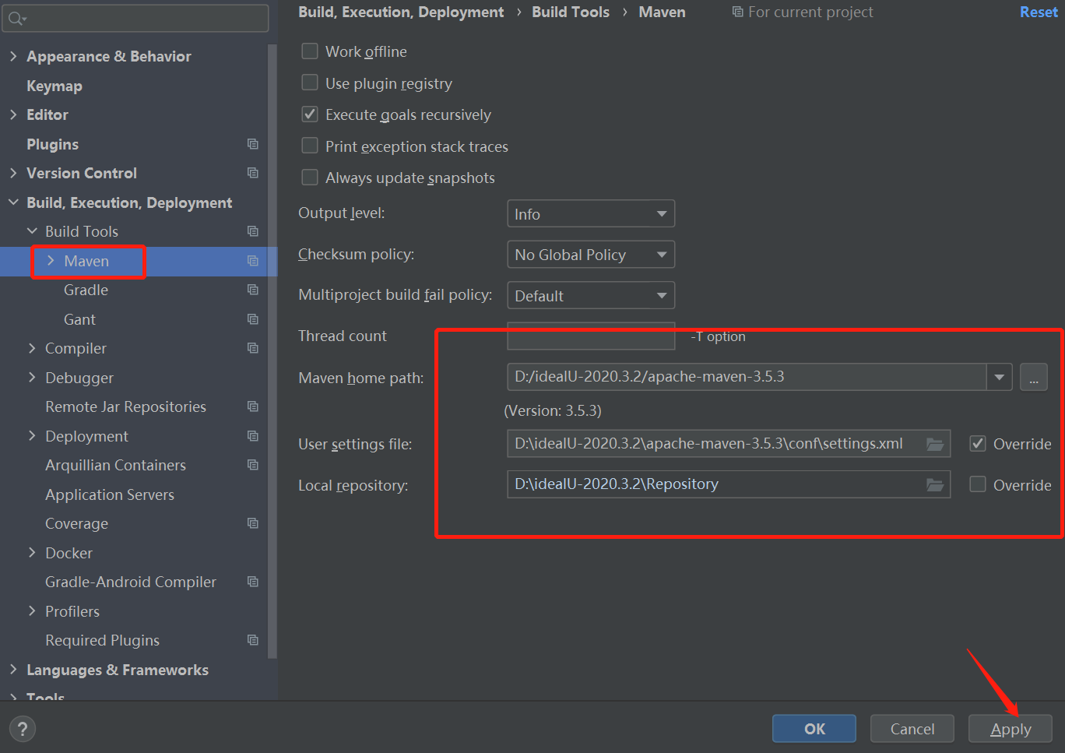
Task: Click the project-level icon beside Gradle
Action: click(253, 290)
